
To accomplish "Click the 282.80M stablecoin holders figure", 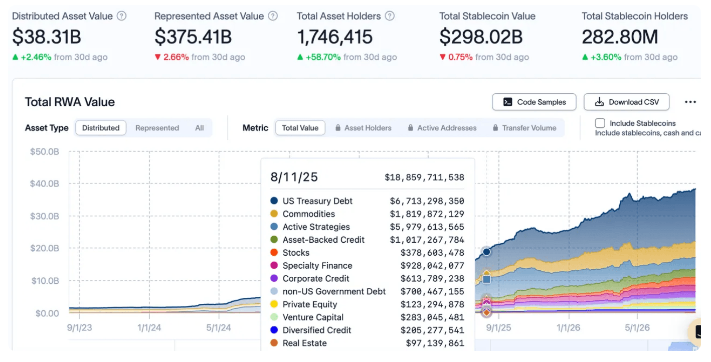I will click(x=620, y=37).
